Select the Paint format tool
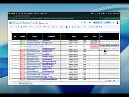 [x=21, y=27]
